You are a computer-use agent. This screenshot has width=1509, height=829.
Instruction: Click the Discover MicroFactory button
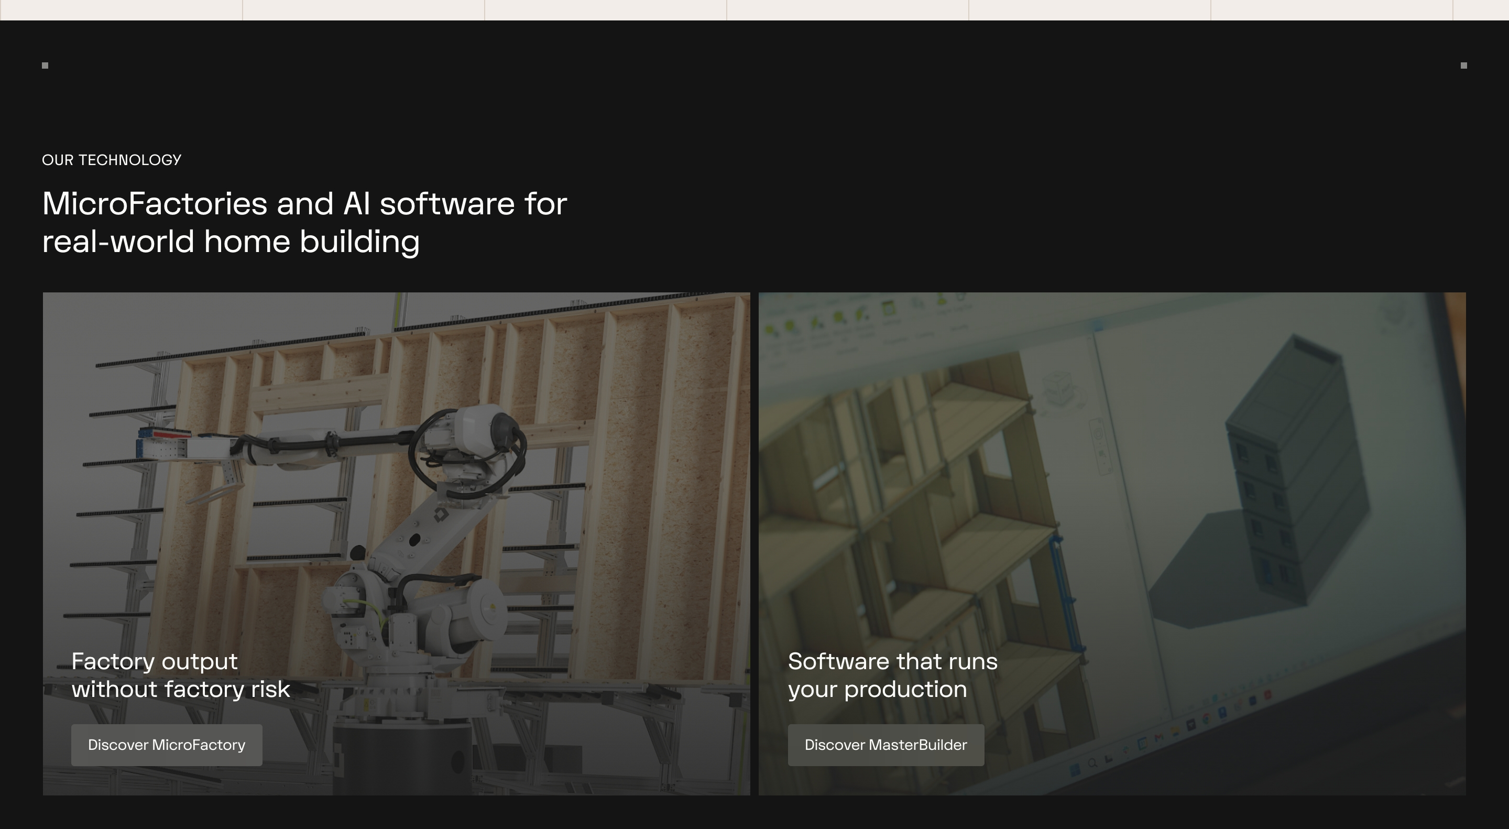167,745
